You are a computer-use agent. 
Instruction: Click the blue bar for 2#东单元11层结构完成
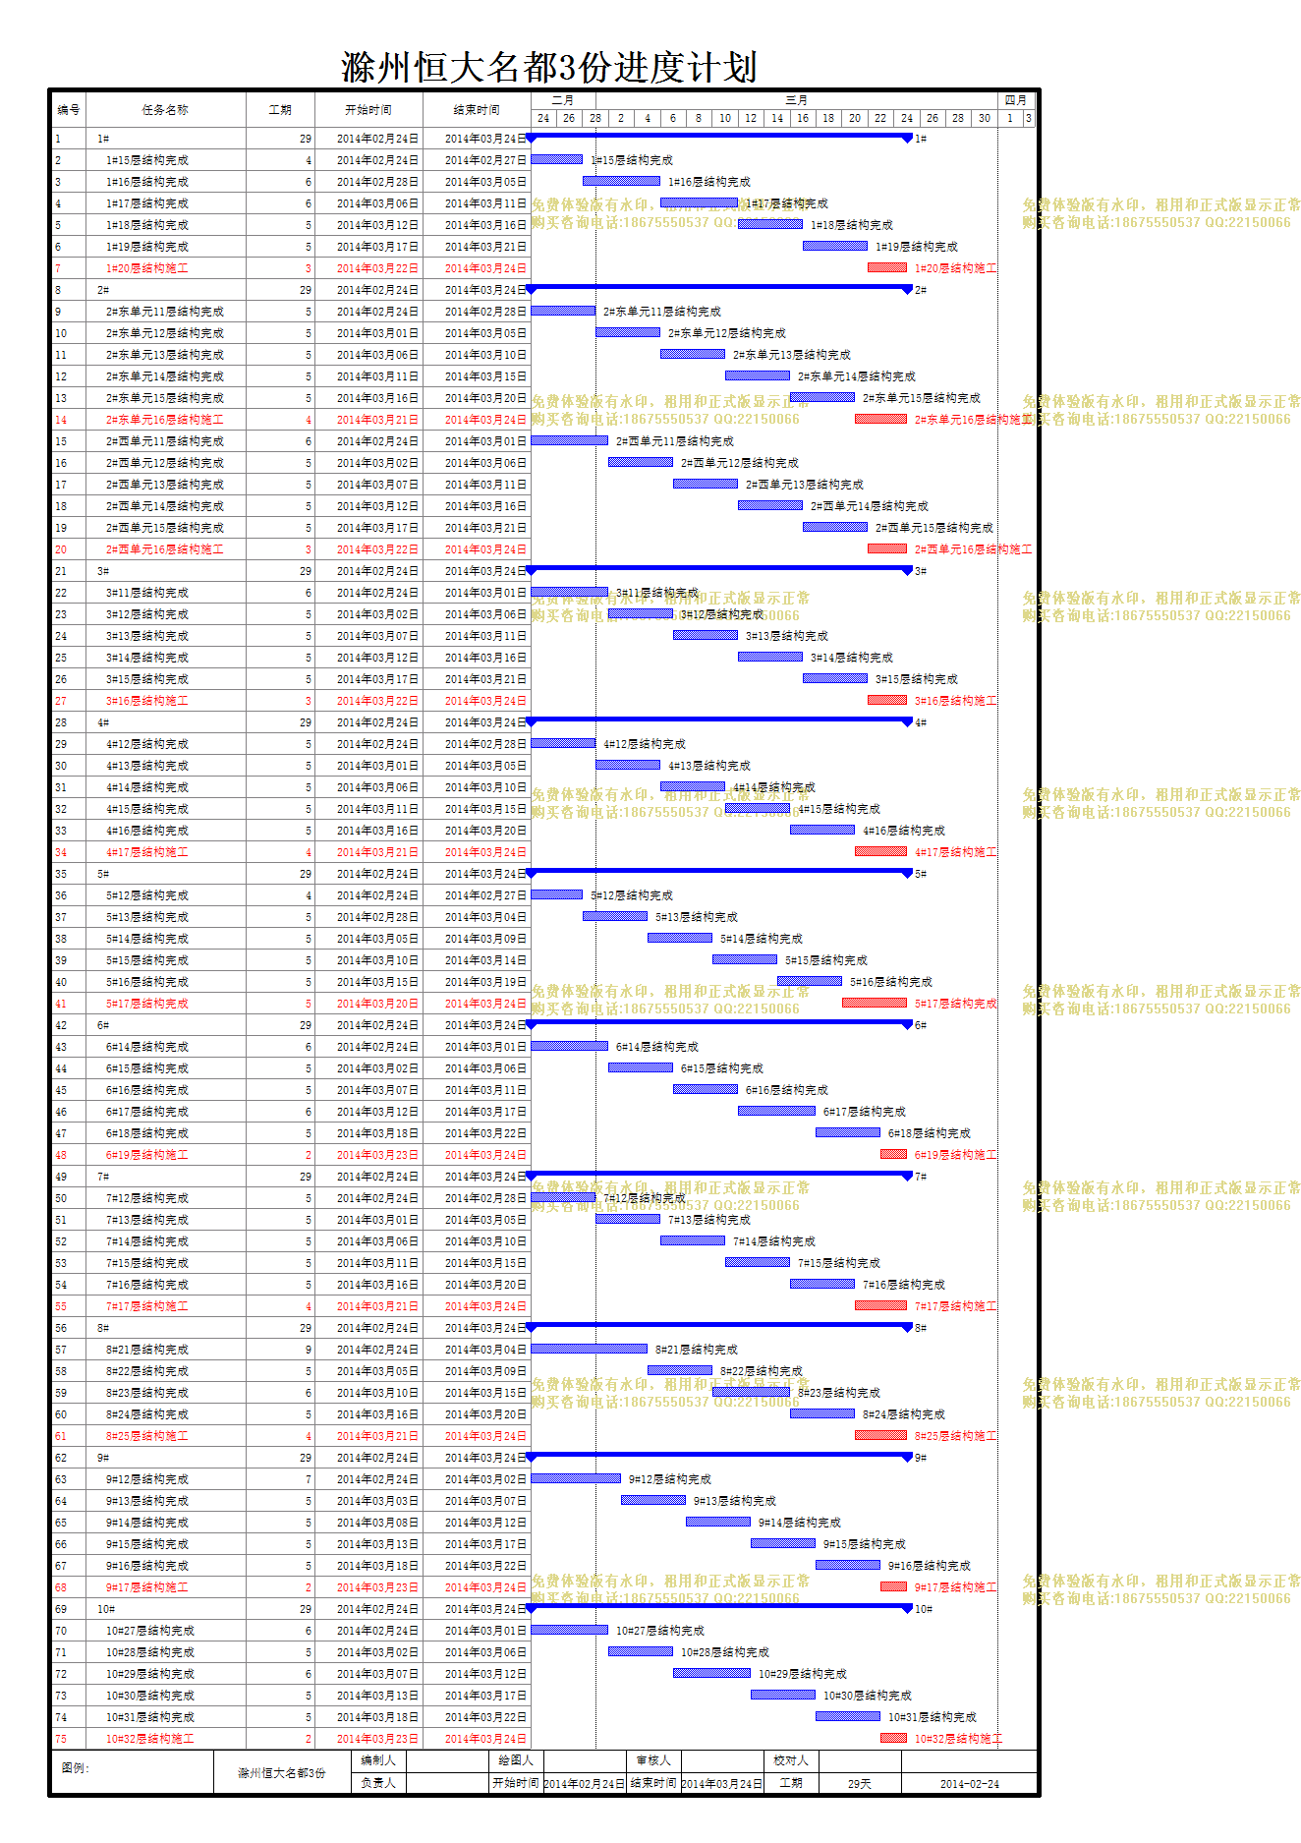[563, 311]
